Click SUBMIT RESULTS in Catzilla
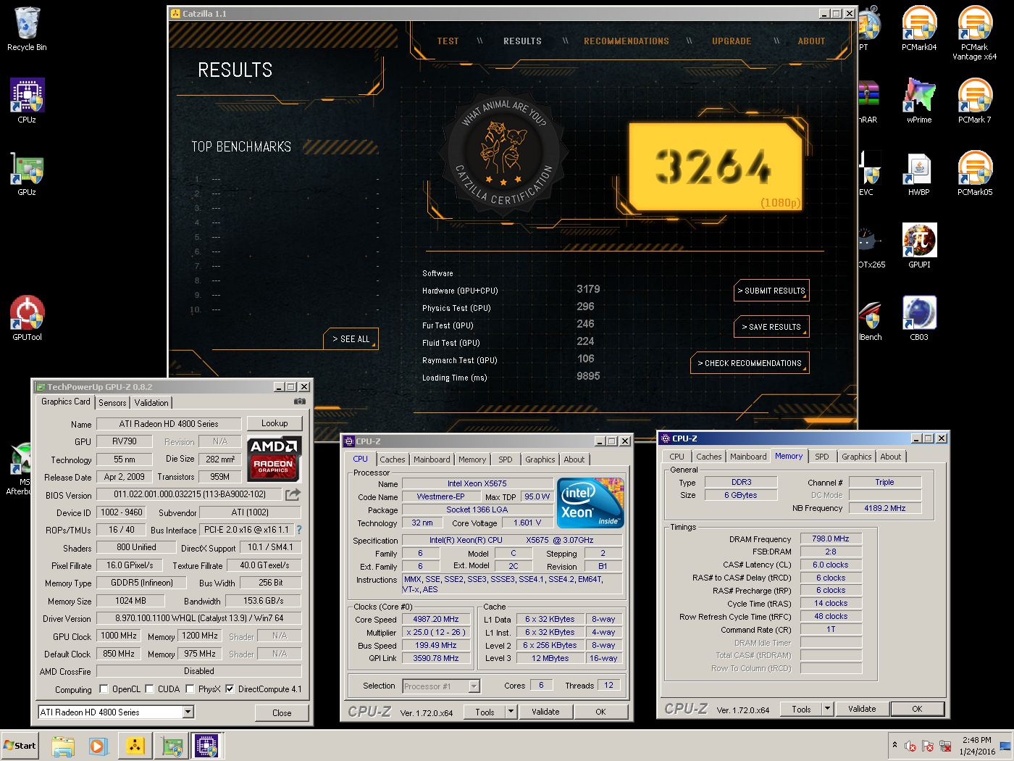The height and width of the screenshot is (761, 1014). [771, 291]
